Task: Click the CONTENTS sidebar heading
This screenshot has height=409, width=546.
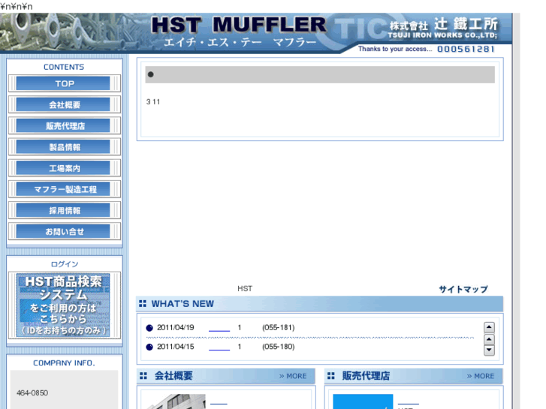Action: (64, 67)
